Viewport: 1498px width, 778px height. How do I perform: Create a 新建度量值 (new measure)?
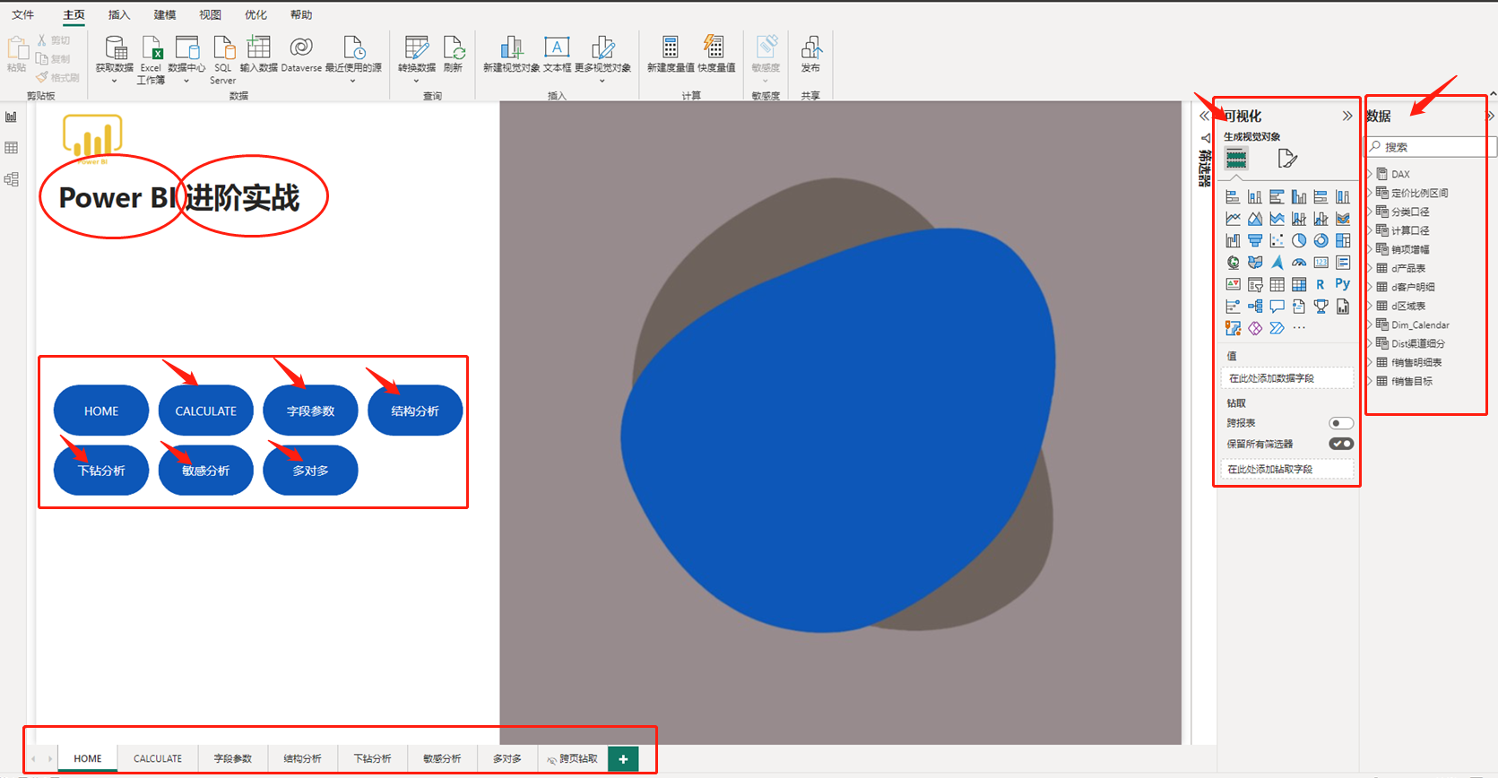click(x=671, y=54)
